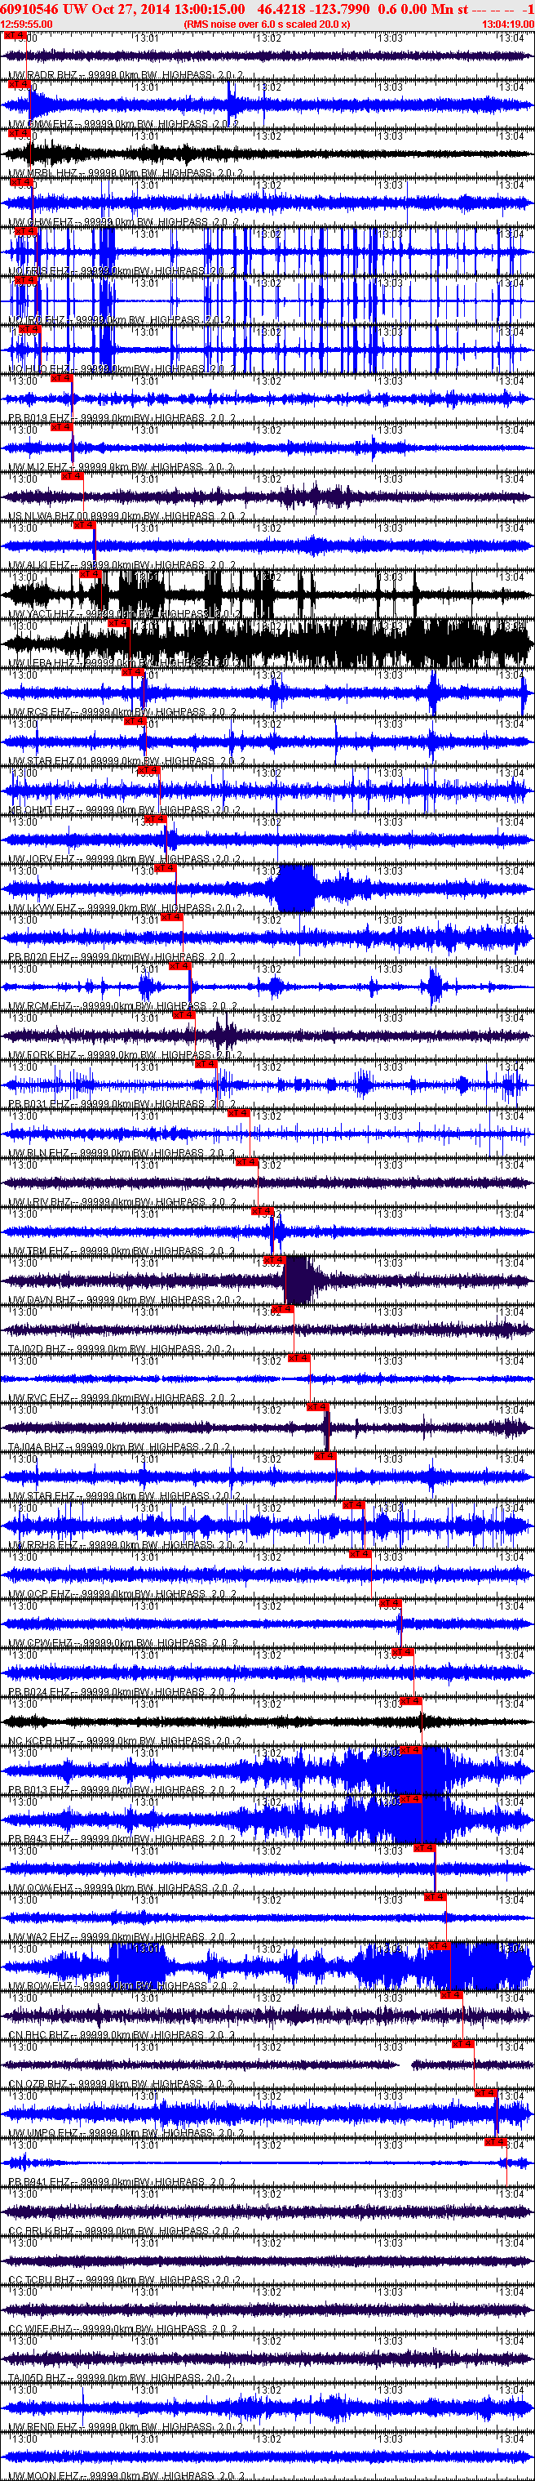Click the start time 12:59:55.00 label

click(x=26, y=24)
